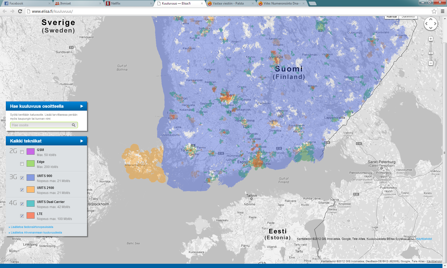Pan the map down with arrow control

coord(431,28)
